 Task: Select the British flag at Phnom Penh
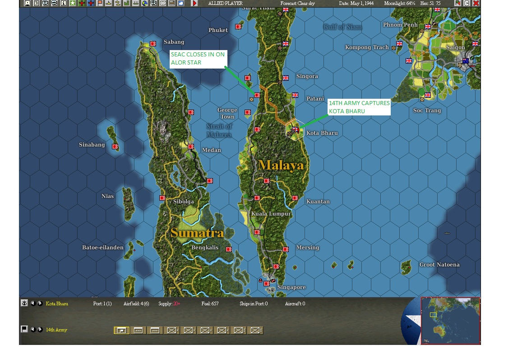pyautogui.click(x=428, y=26)
